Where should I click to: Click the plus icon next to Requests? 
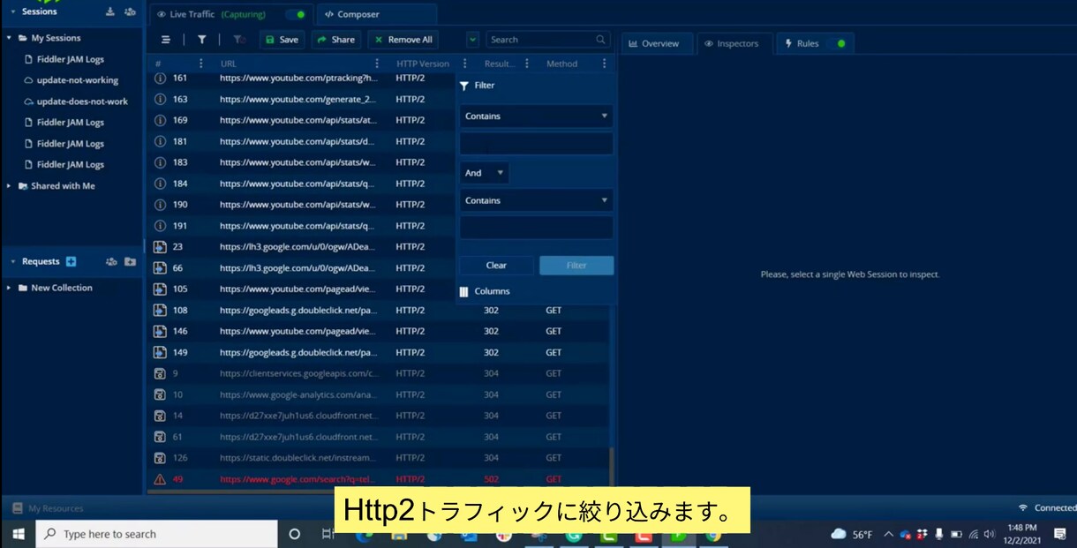pyautogui.click(x=72, y=261)
